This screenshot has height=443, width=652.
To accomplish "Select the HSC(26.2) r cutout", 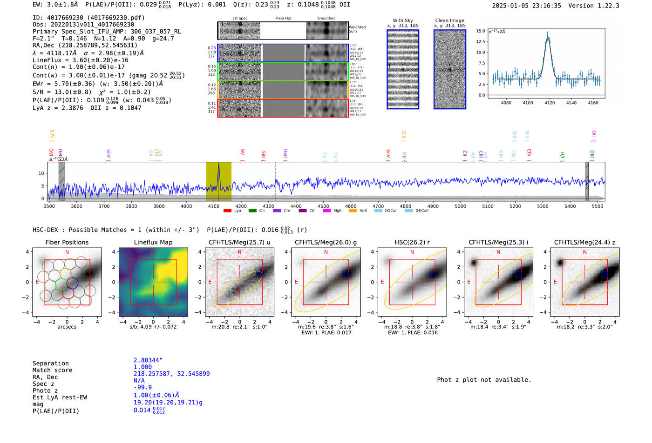I will click(412, 282).
